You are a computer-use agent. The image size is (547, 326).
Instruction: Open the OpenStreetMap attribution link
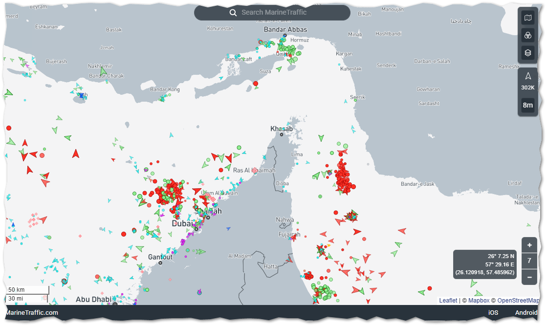(518, 301)
